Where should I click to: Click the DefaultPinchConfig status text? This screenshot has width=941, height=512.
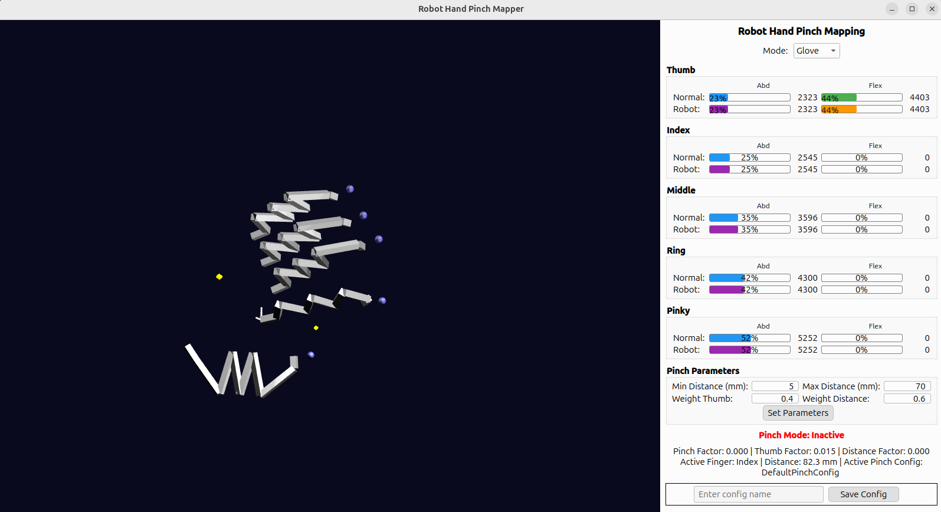pos(800,472)
